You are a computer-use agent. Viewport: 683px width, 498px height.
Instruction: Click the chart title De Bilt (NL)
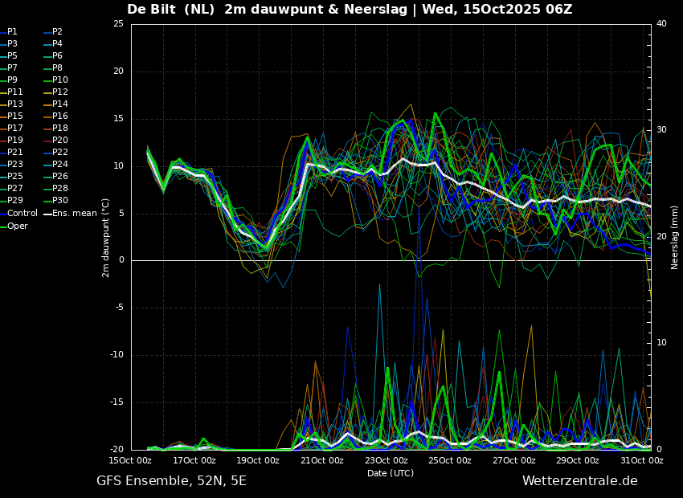170,9
